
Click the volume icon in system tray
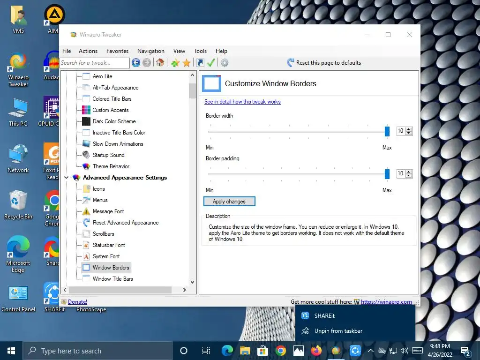(x=404, y=351)
